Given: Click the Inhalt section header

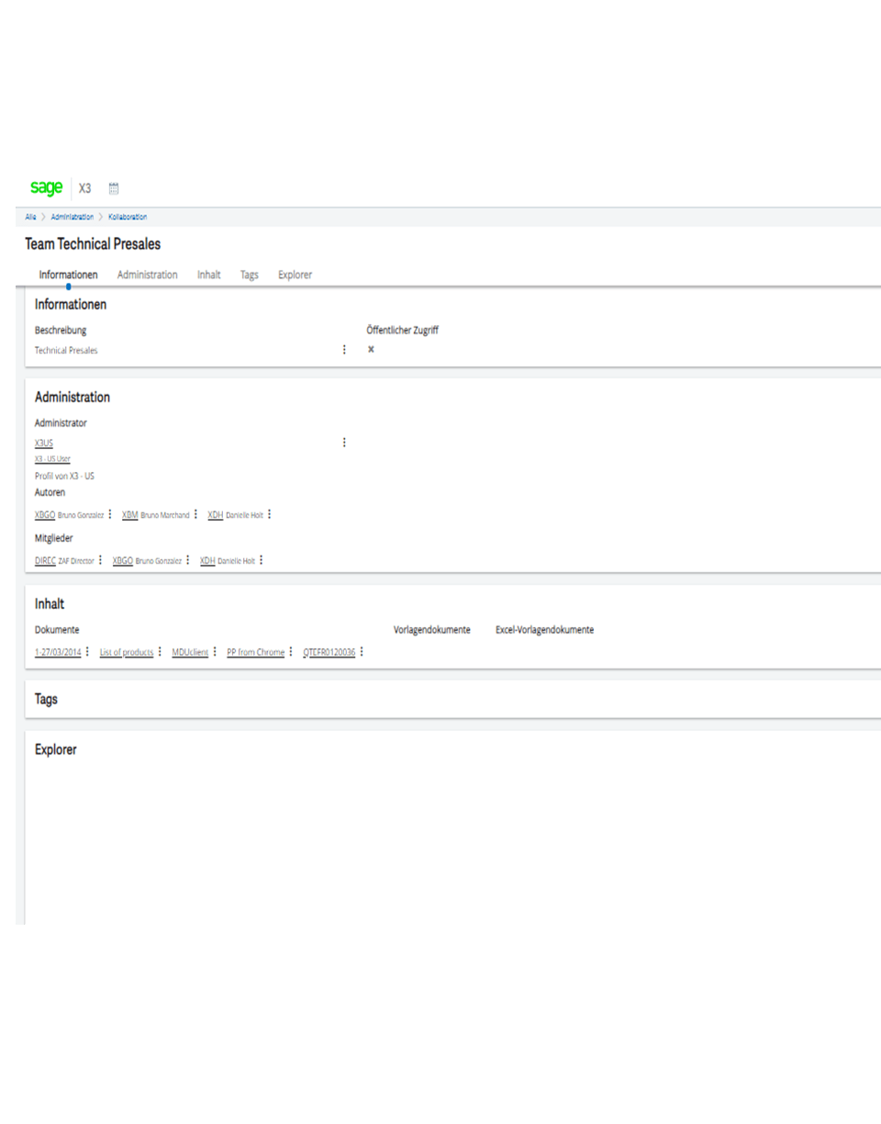Looking at the screenshot, I should (x=50, y=604).
